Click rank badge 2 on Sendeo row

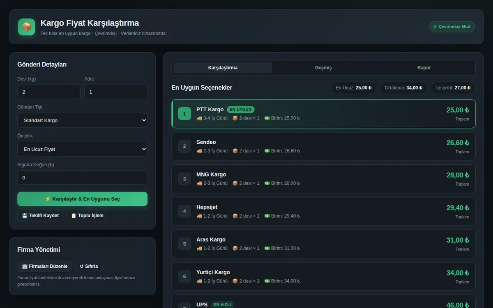184,146
